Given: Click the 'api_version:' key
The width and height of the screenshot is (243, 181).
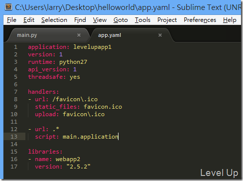Looking at the screenshot, I should coord(49,69).
